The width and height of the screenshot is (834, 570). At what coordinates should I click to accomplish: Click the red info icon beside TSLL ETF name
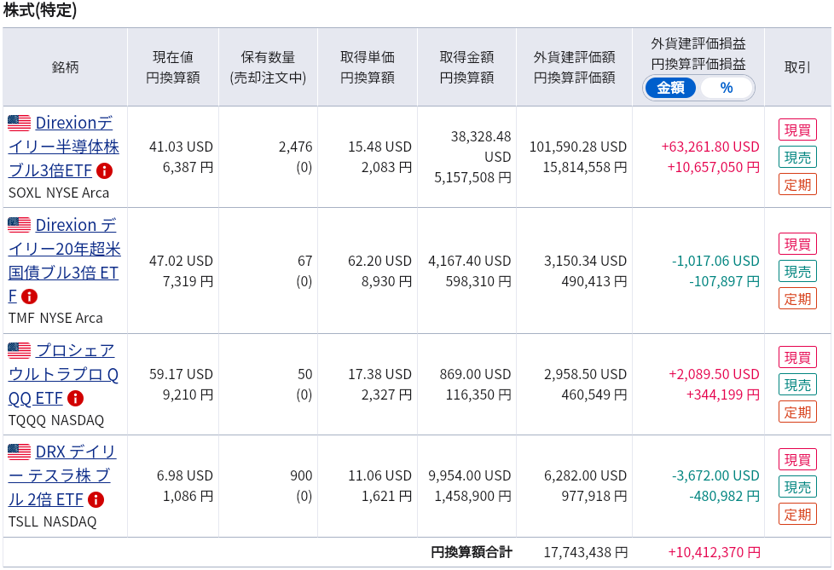point(96,499)
